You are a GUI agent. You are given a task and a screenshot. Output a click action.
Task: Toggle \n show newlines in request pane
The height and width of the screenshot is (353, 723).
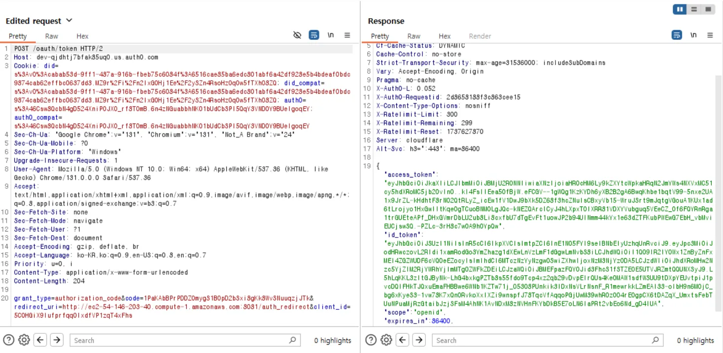tap(331, 35)
